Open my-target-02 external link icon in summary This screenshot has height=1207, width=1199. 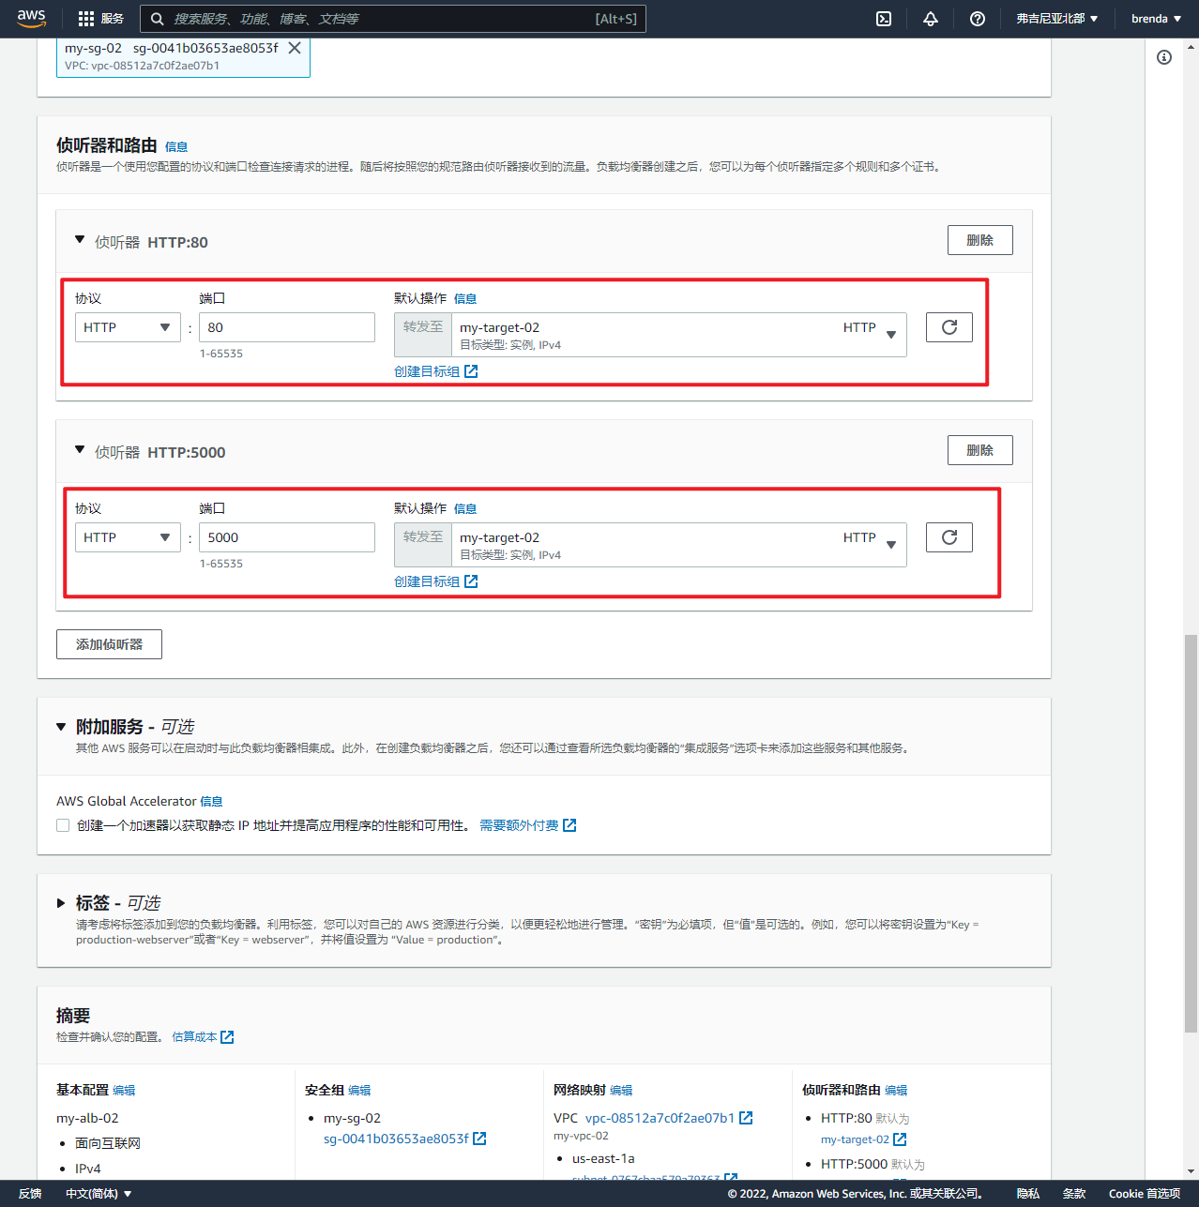click(900, 1139)
